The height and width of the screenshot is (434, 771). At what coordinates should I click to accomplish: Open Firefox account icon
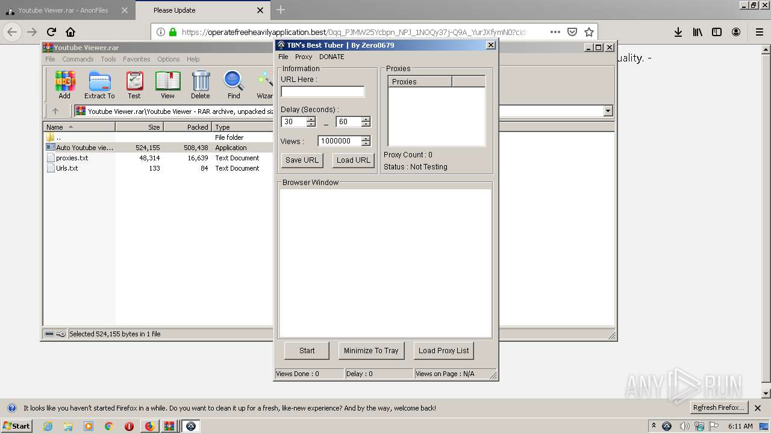pos(736,32)
